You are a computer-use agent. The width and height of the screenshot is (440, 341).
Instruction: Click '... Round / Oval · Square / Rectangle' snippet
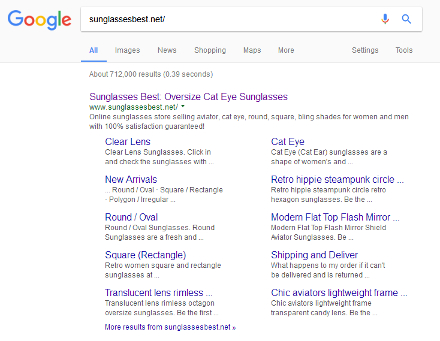(x=164, y=195)
